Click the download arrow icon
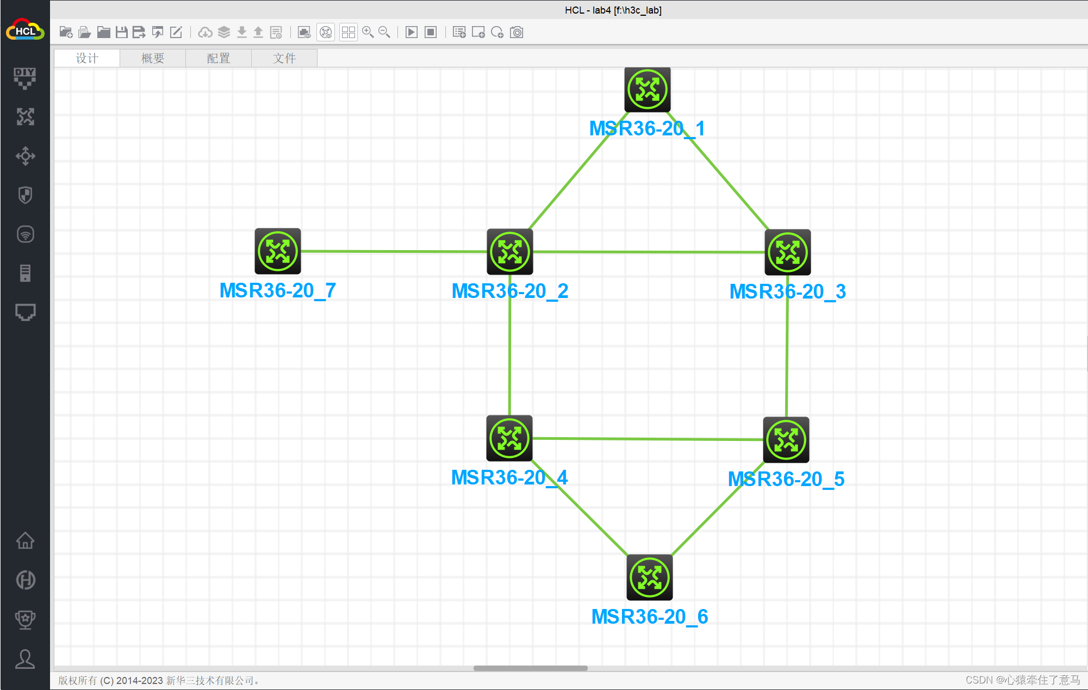Screen dimensions: 1088x690 pos(242,32)
